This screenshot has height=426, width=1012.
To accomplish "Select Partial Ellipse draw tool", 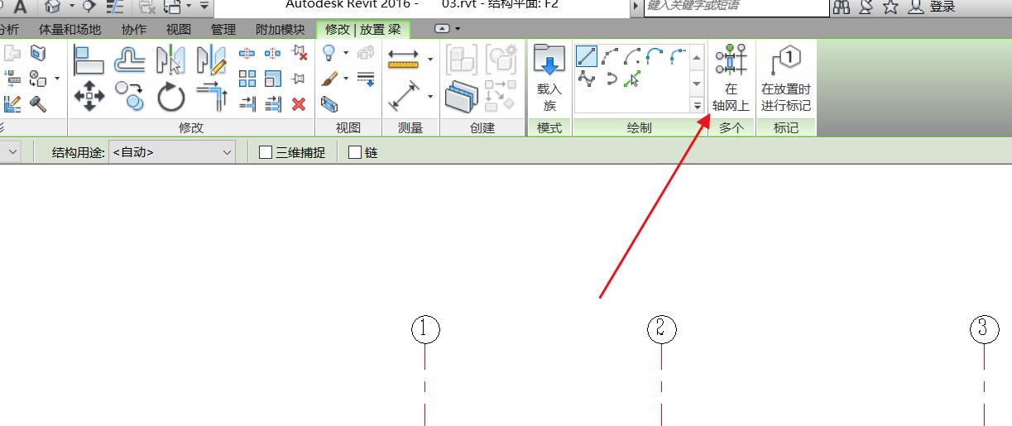I will 611,79.
